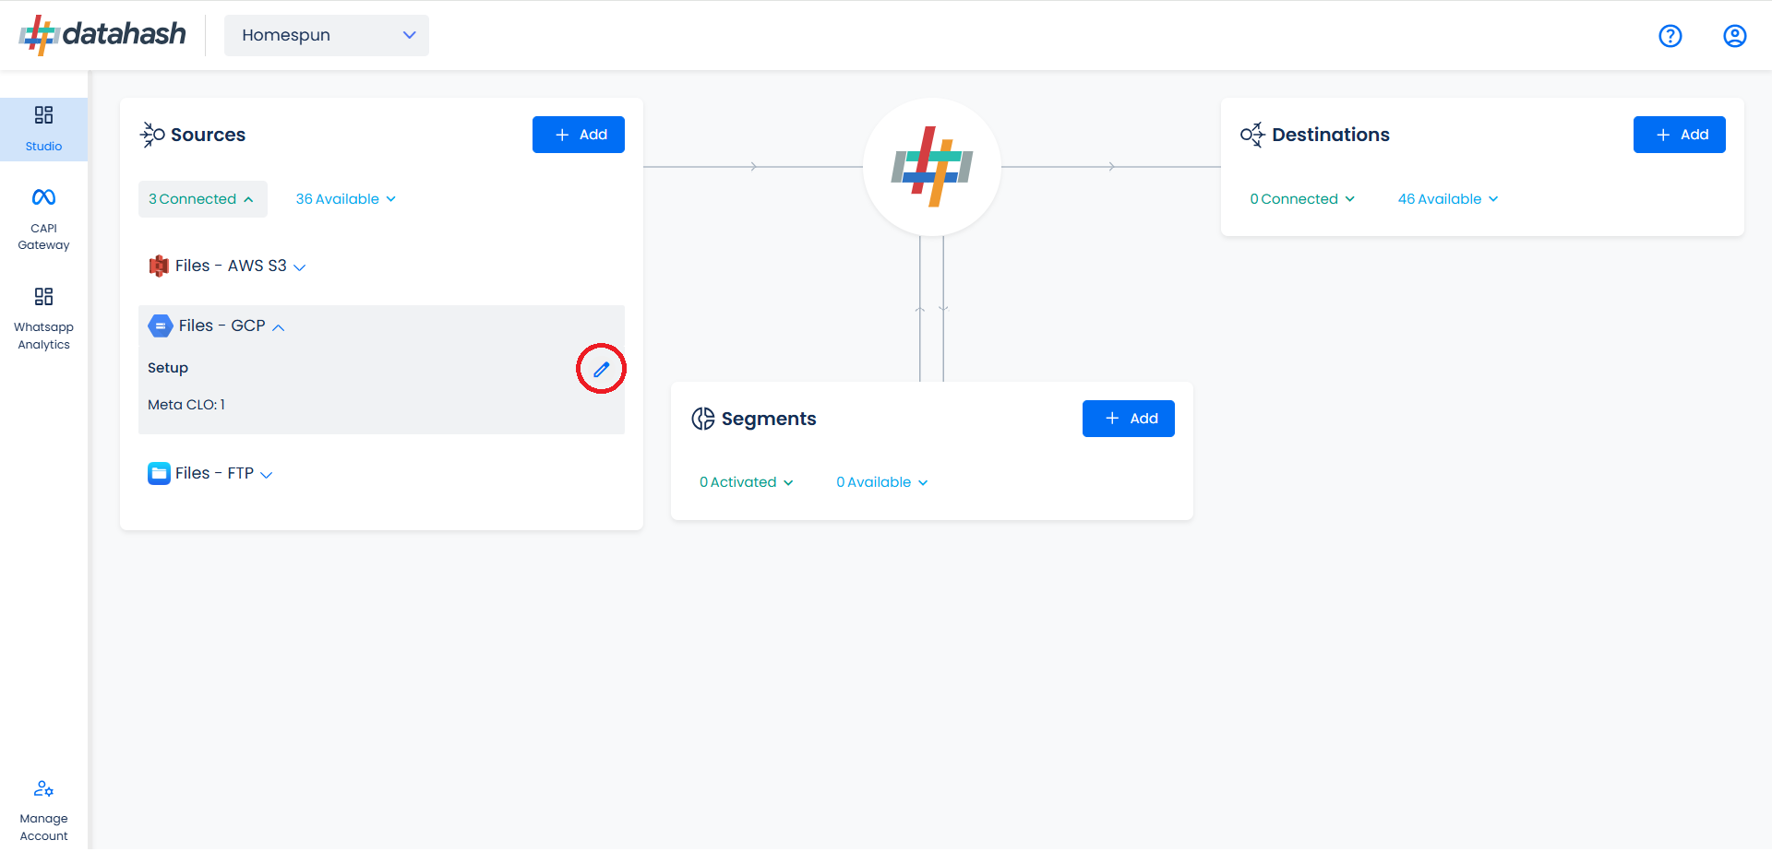Click Add button in Destinations panel
This screenshot has width=1772, height=852.
tap(1680, 135)
